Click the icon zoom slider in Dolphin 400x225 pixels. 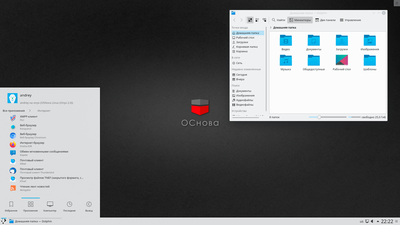pyautogui.click(x=319, y=117)
